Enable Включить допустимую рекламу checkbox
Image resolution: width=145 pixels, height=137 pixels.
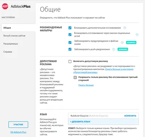pyautogui.click(x=70, y=62)
